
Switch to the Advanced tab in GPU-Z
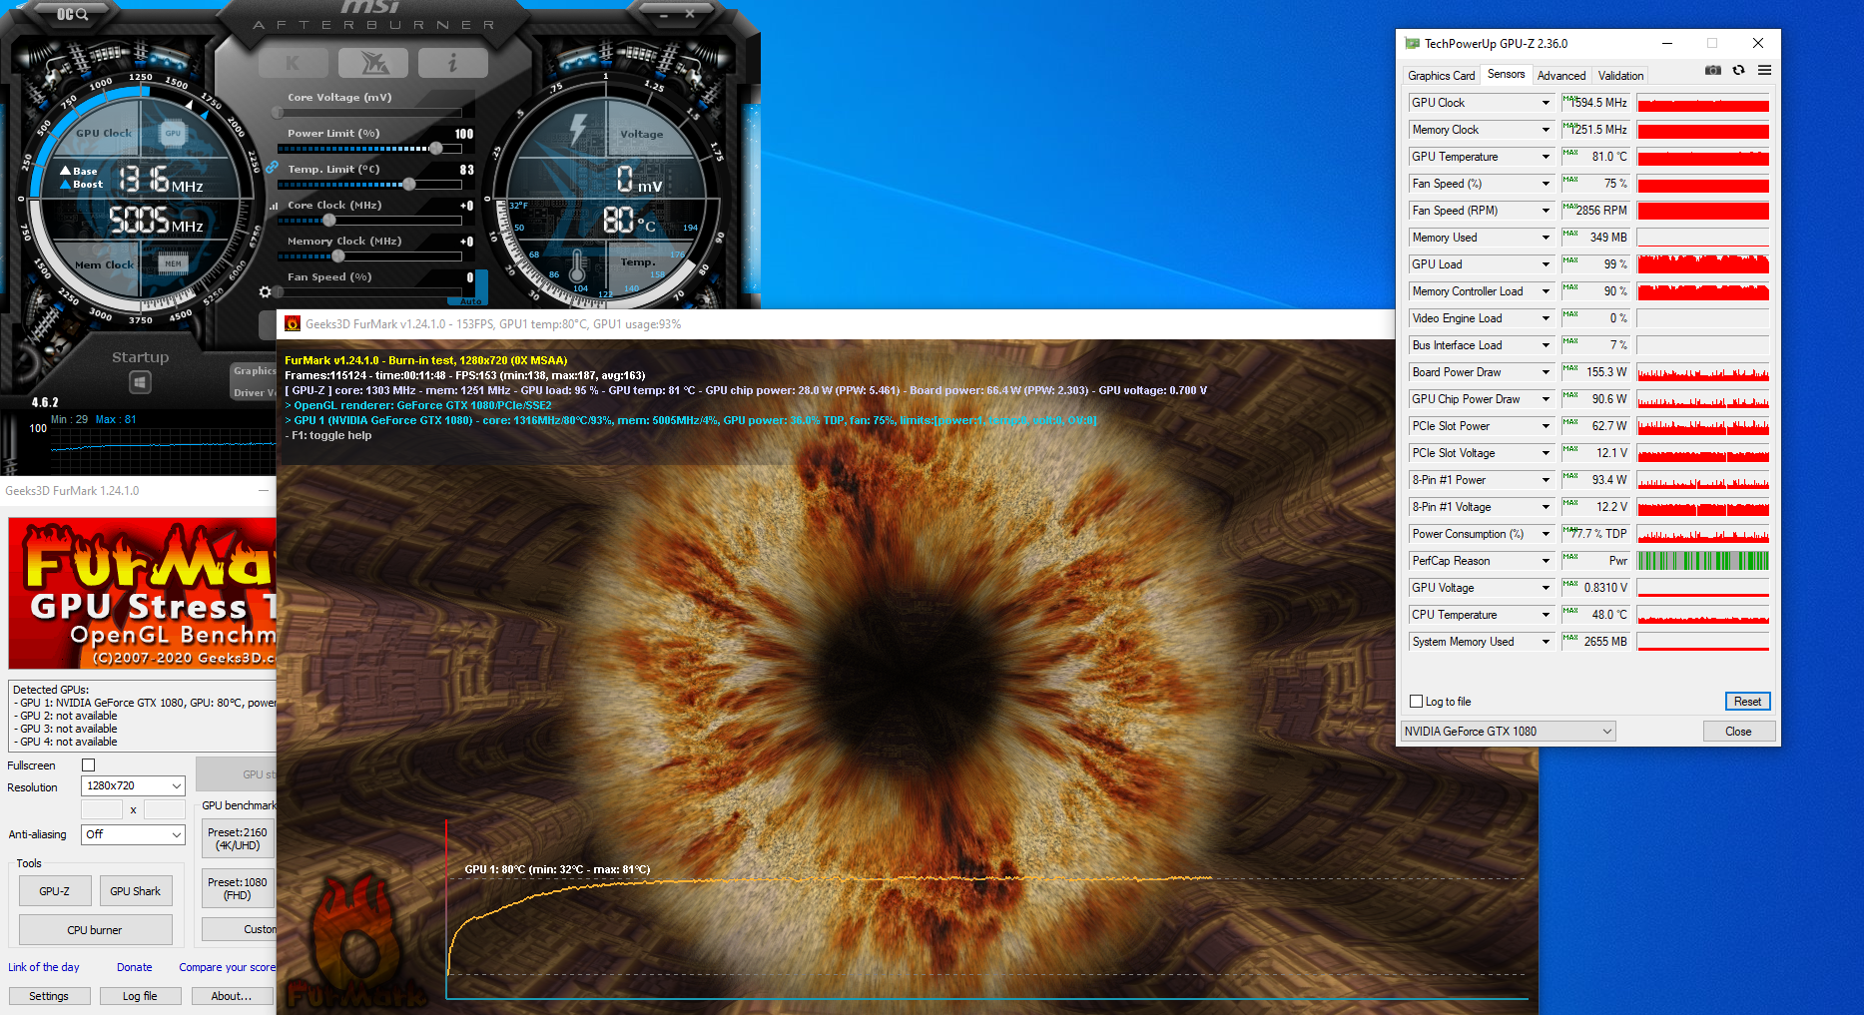[1561, 76]
